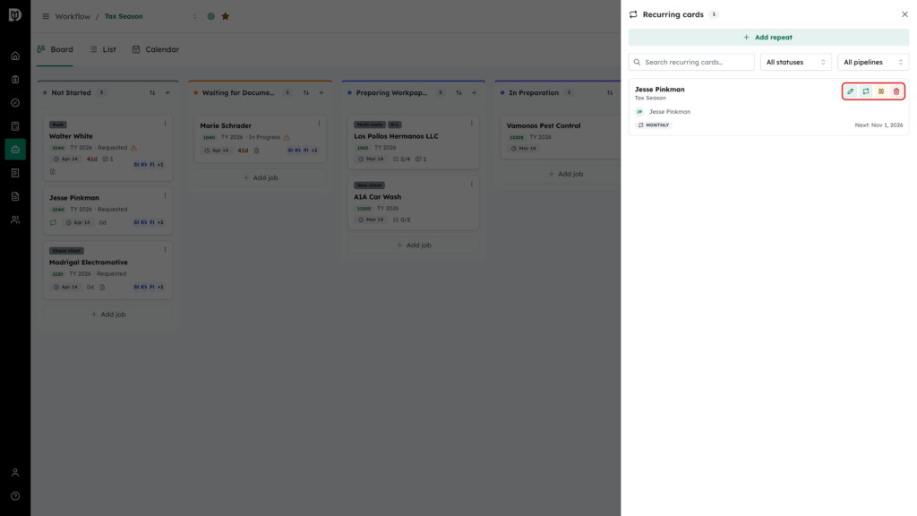The width and height of the screenshot is (917, 516).
Task: Open the Madrigal Electromotive card
Action: click(x=108, y=271)
